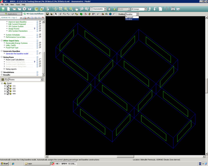Screen dimensions: 208x166
Task: Click the page icon beside Generate the baseline model
Action: coord(37,53)
